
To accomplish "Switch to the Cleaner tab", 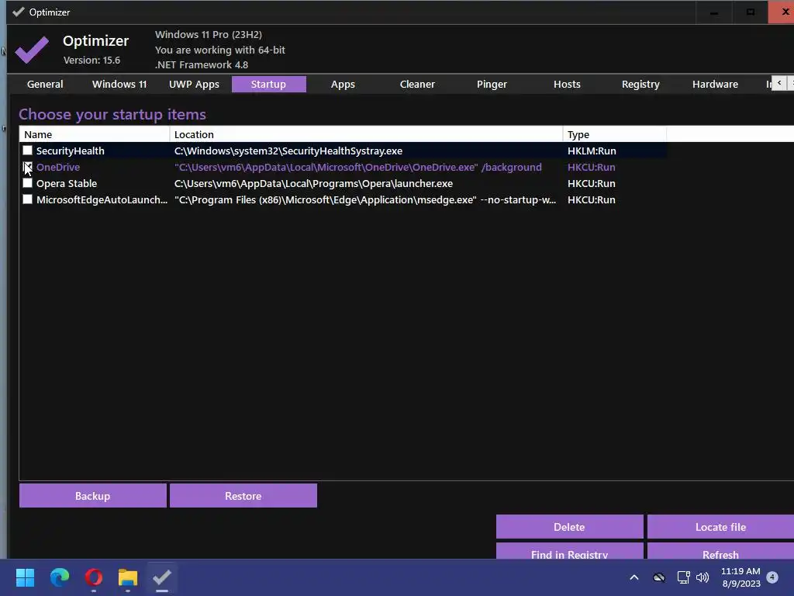I will (417, 84).
